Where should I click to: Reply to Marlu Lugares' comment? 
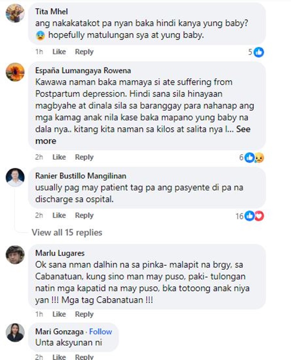pos(84,314)
